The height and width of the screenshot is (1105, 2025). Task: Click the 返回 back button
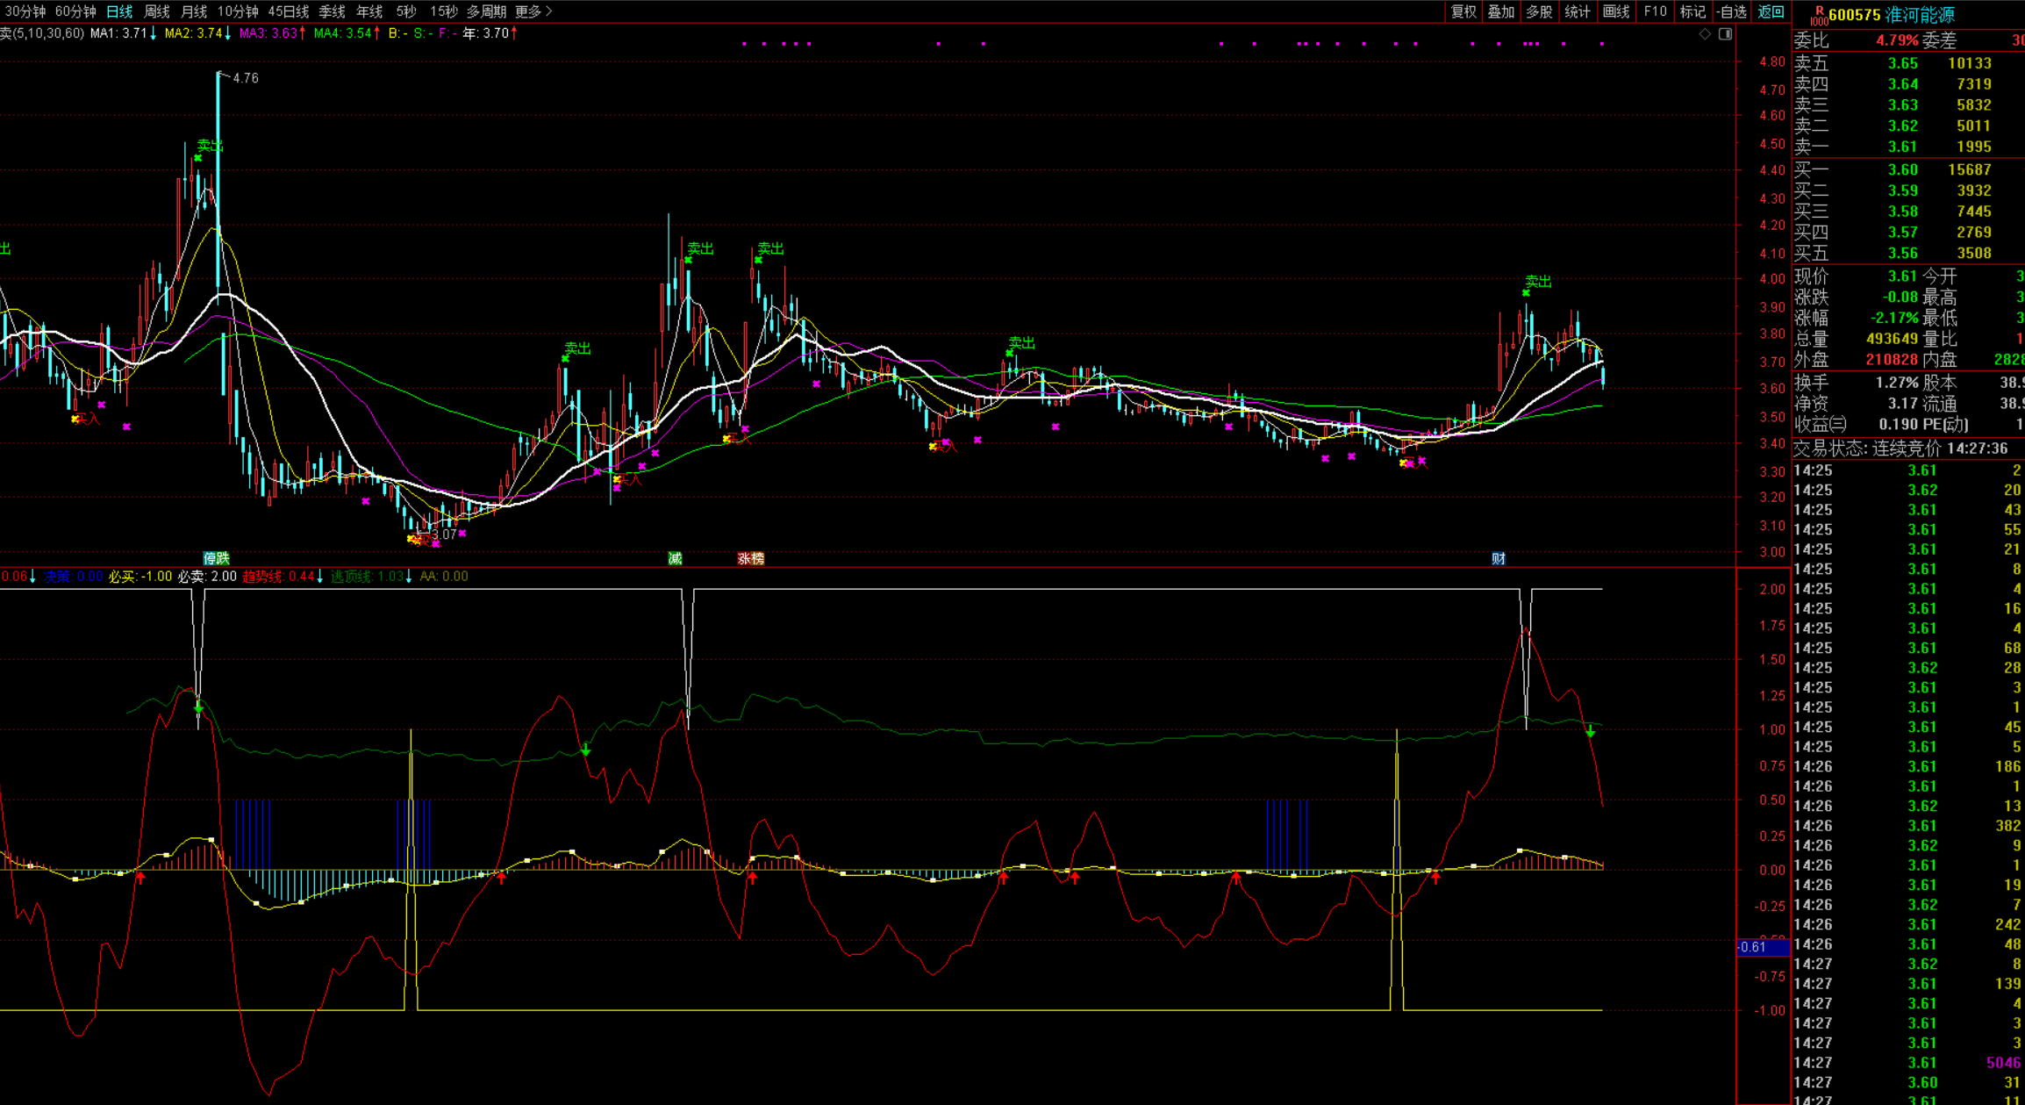point(1771,11)
